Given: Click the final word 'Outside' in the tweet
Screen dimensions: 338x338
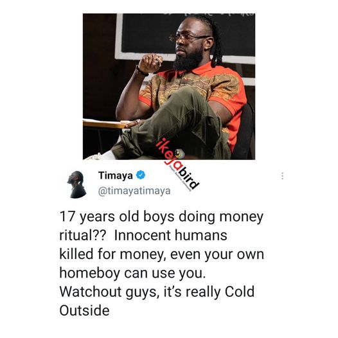Looking at the screenshot, I should (85, 310).
